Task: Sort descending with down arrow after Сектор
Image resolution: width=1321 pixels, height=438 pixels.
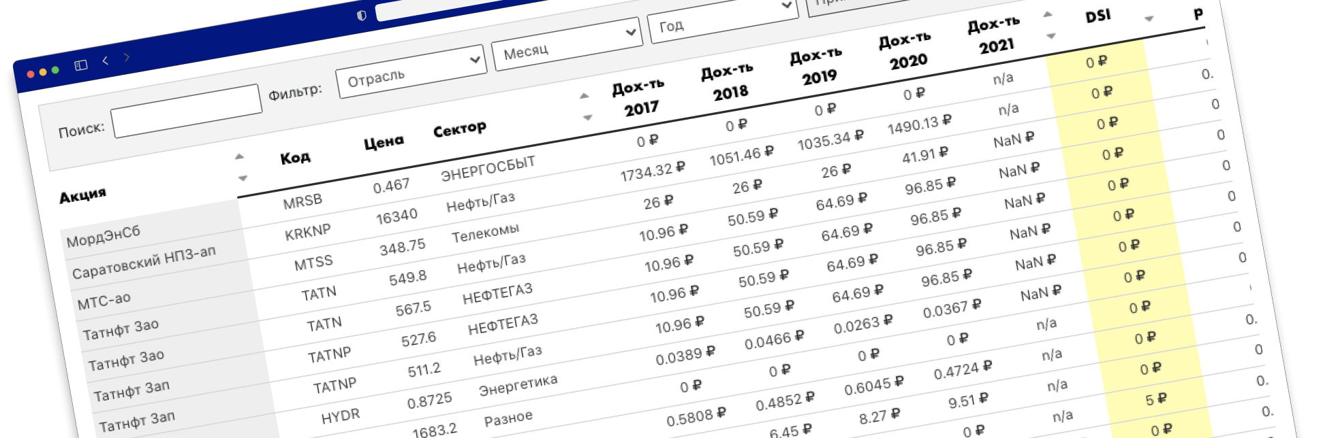Action: pyautogui.click(x=587, y=118)
